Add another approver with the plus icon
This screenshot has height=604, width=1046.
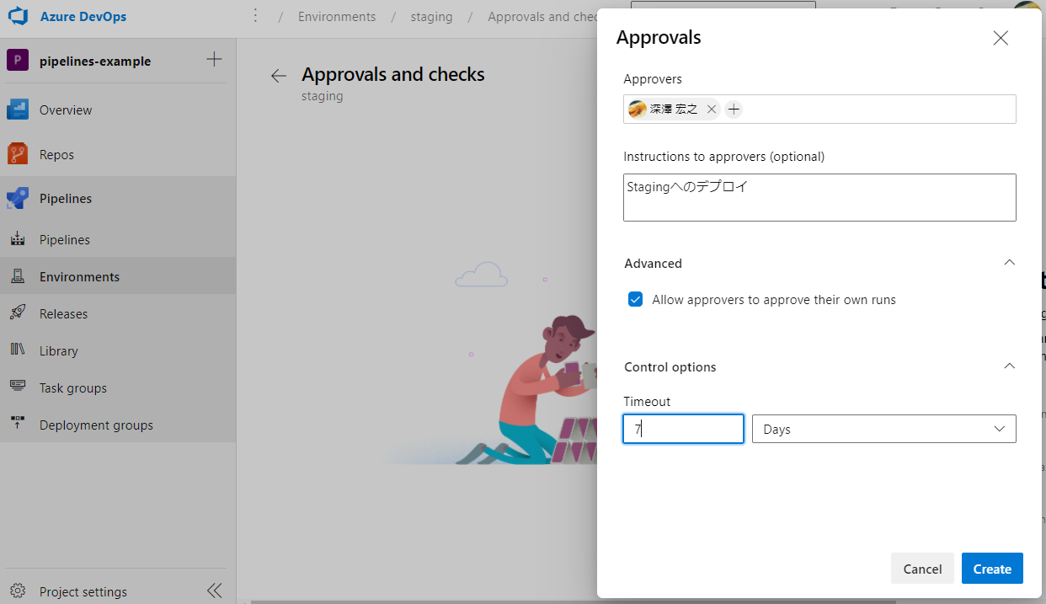(734, 109)
